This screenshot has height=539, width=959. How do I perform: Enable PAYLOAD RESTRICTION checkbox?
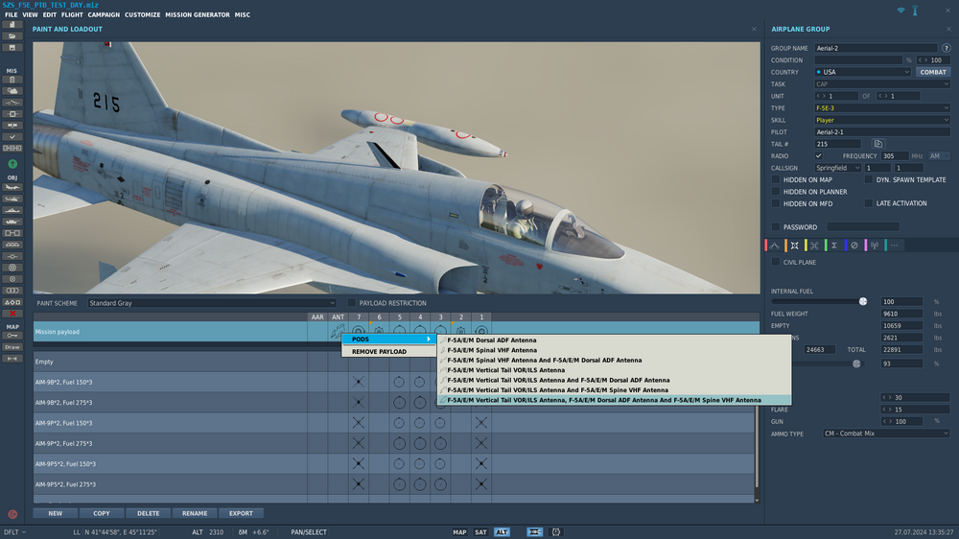(352, 303)
